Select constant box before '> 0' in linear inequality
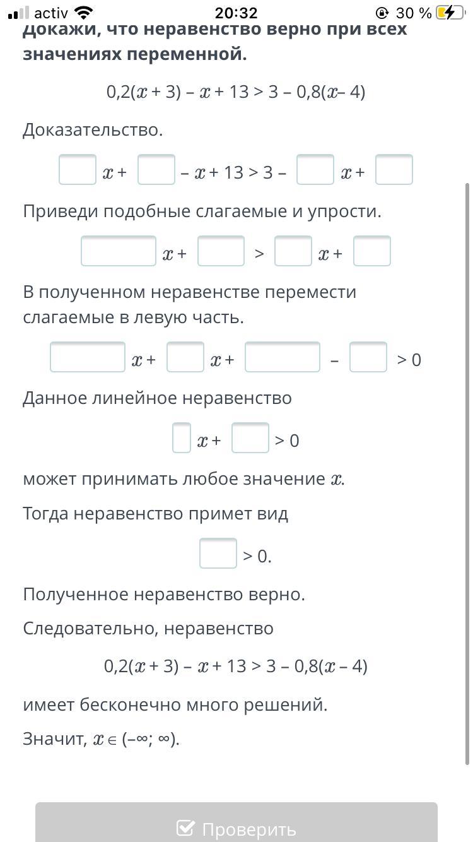 coord(250,437)
